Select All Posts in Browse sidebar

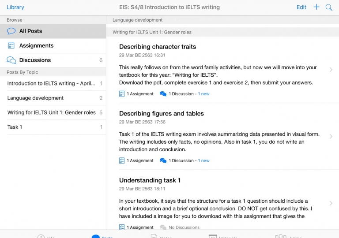[x=53, y=31]
